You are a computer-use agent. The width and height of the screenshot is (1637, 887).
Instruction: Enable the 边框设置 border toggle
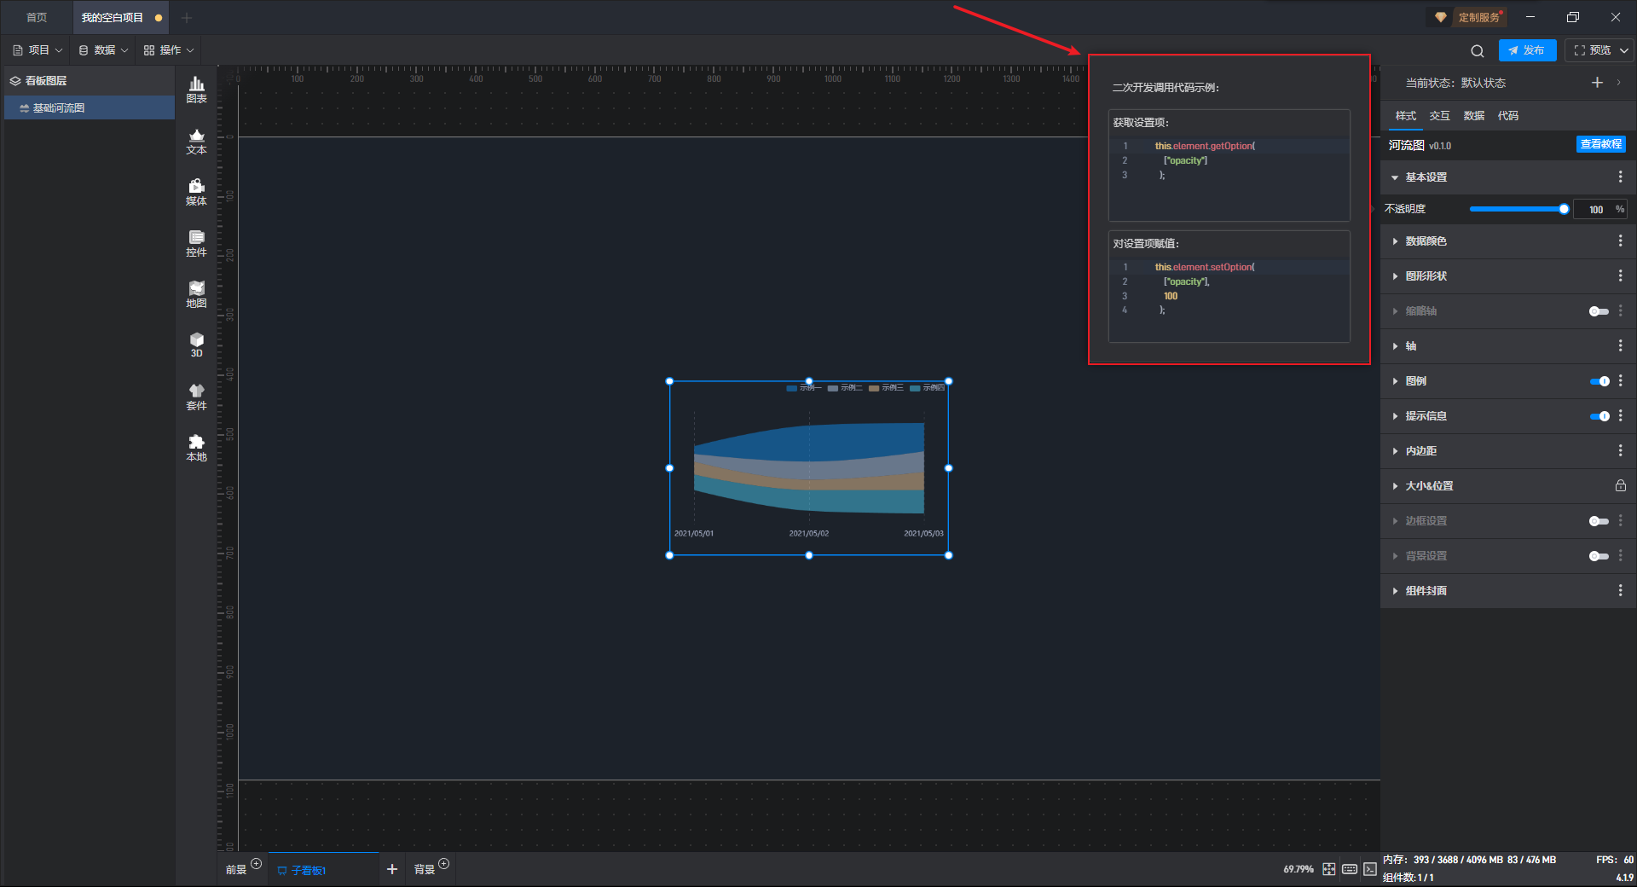(x=1599, y=521)
